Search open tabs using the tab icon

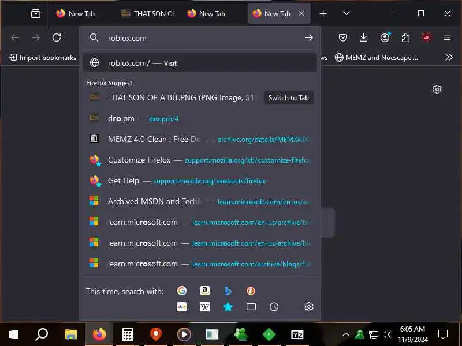(251, 307)
